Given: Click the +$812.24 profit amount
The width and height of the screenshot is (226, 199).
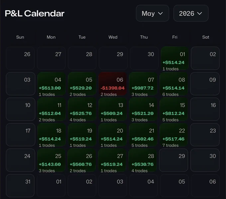Looking at the screenshot, I should coord(173,113).
